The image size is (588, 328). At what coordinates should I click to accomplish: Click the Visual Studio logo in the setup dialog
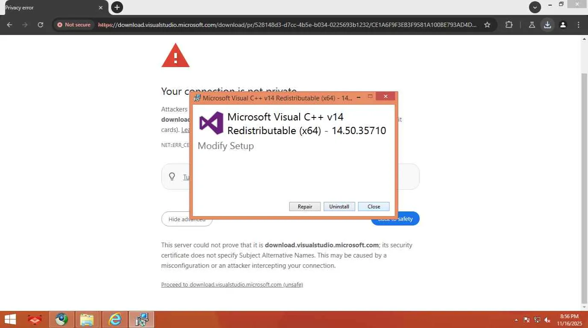211,123
